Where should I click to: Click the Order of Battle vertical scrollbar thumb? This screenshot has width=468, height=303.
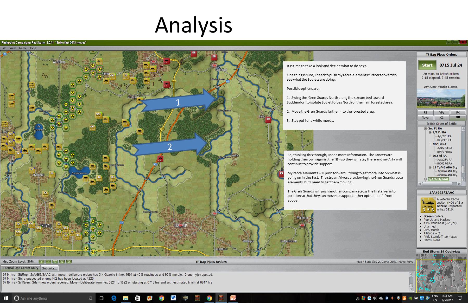(x=463, y=169)
